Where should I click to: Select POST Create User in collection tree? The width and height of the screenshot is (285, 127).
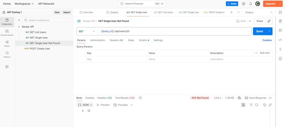click(40, 49)
